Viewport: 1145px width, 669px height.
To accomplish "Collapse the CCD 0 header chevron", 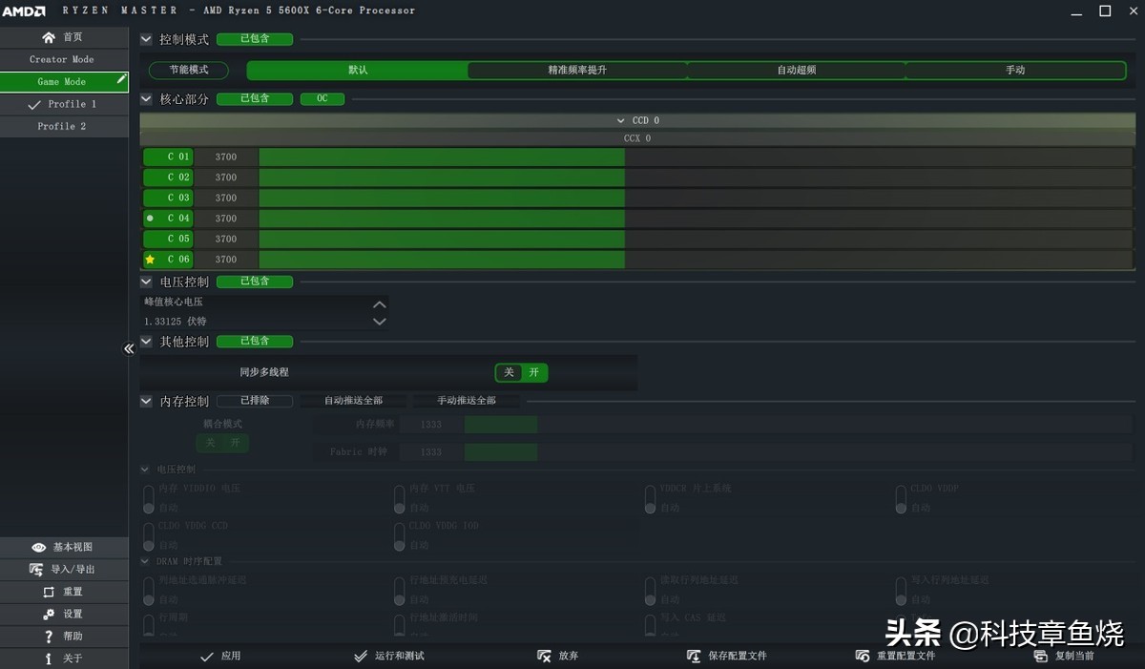I will pyautogui.click(x=621, y=121).
